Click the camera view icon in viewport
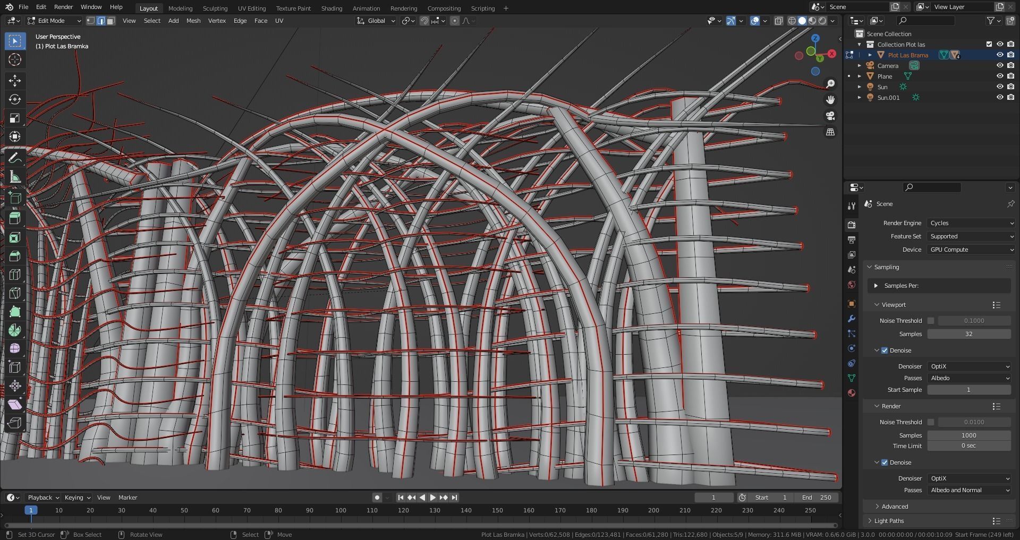This screenshot has width=1020, height=540. tap(830, 116)
